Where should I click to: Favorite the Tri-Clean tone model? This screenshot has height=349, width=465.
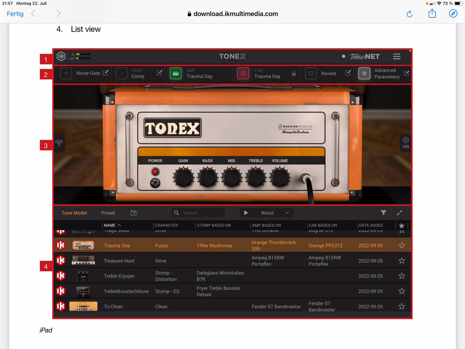[402, 306]
